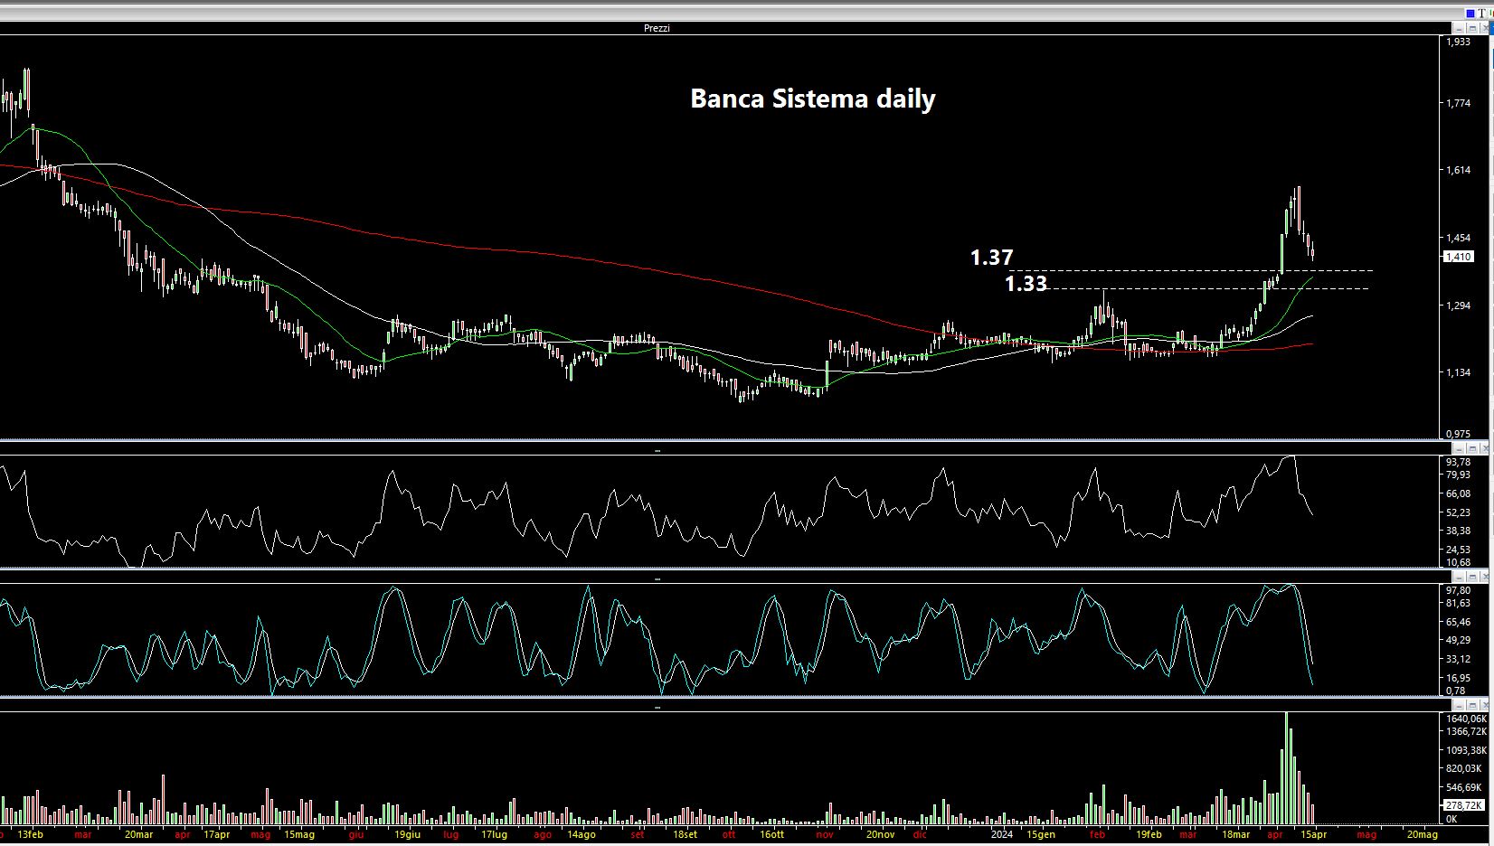Click the 19feb date label
This screenshot has height=846, width=1494.
[1149, 834]
